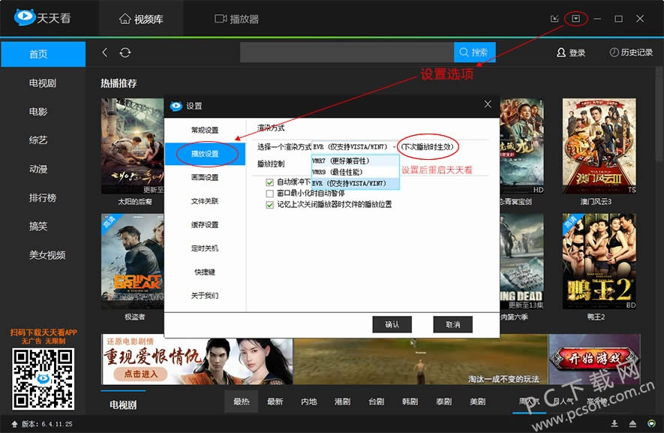Enable 窗口最小化时自动暂停 checkbox
664x433 pixels.
tap(270, 194)
